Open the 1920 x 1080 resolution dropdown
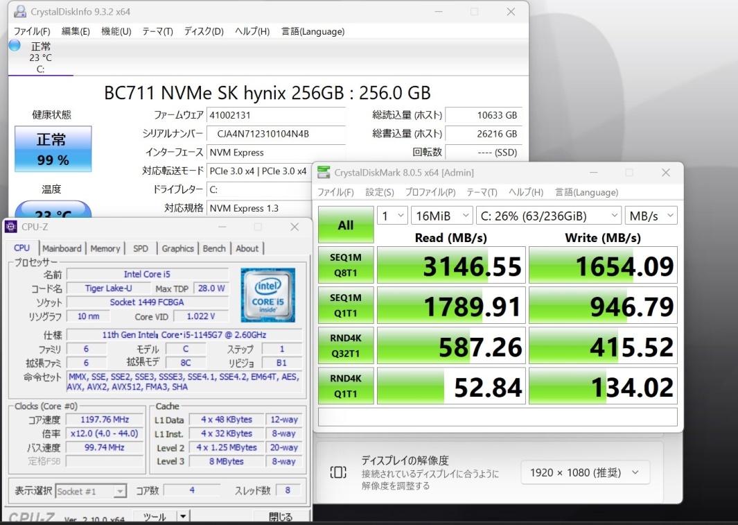 (x=585, y=472)
